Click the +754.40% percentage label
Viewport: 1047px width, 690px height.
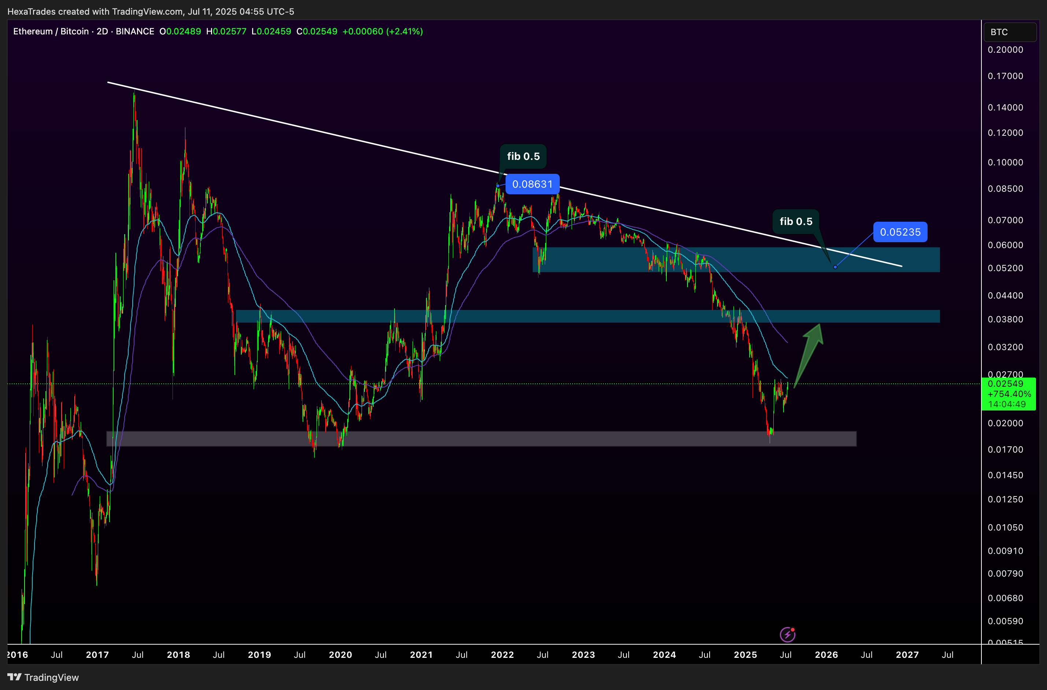pos(1009,394)
